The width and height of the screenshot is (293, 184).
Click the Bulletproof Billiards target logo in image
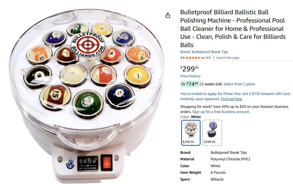click(x=88, y=45)
